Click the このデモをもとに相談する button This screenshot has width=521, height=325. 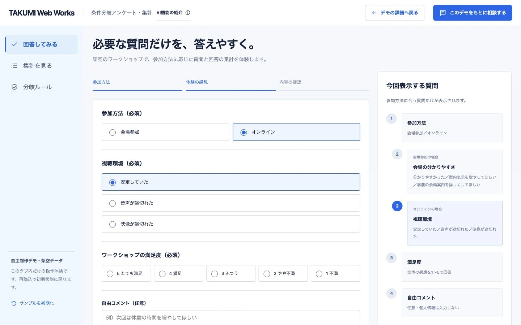pos(473,13)
